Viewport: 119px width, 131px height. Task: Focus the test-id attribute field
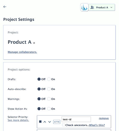[x=76, y=119]
